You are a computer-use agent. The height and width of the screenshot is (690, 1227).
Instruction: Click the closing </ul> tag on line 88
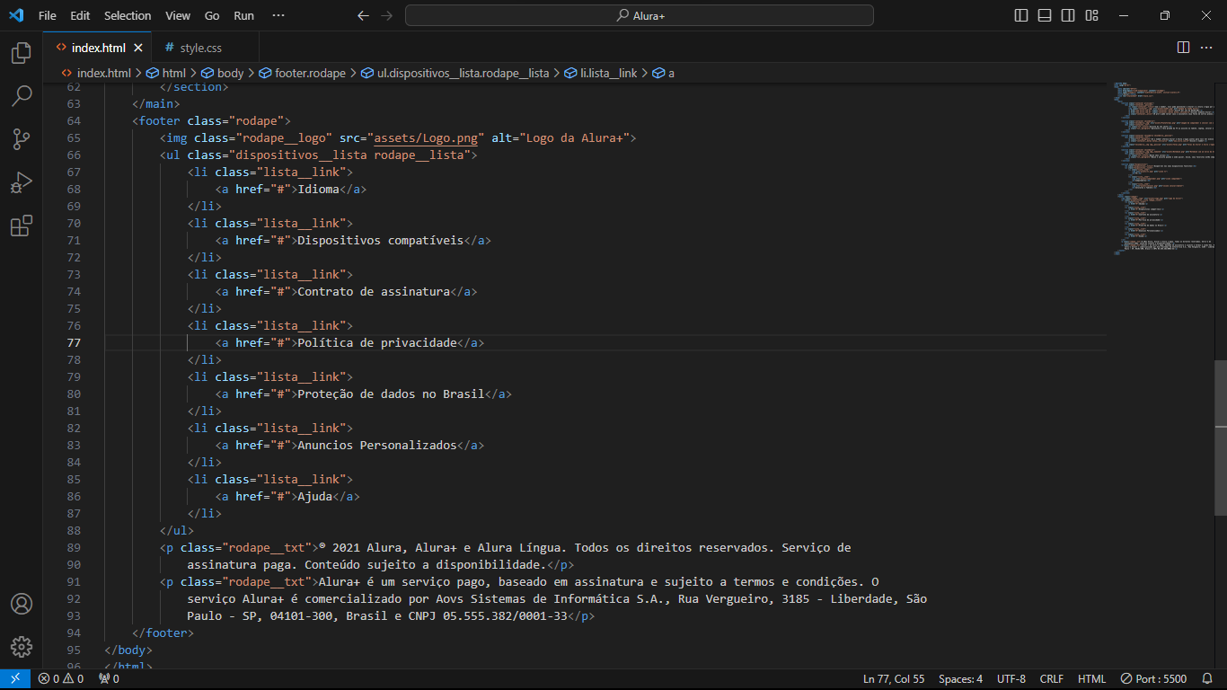pyautogui.click(x=177, y=530)
